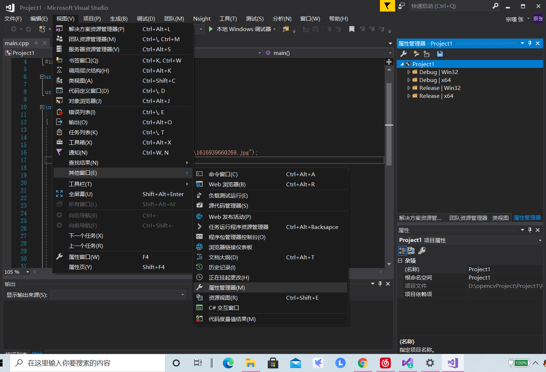This screenshot has width=546, height=372.
Task: Toggle auto-hide pushpin on Properties panel
Action: [x=530, y=230]
